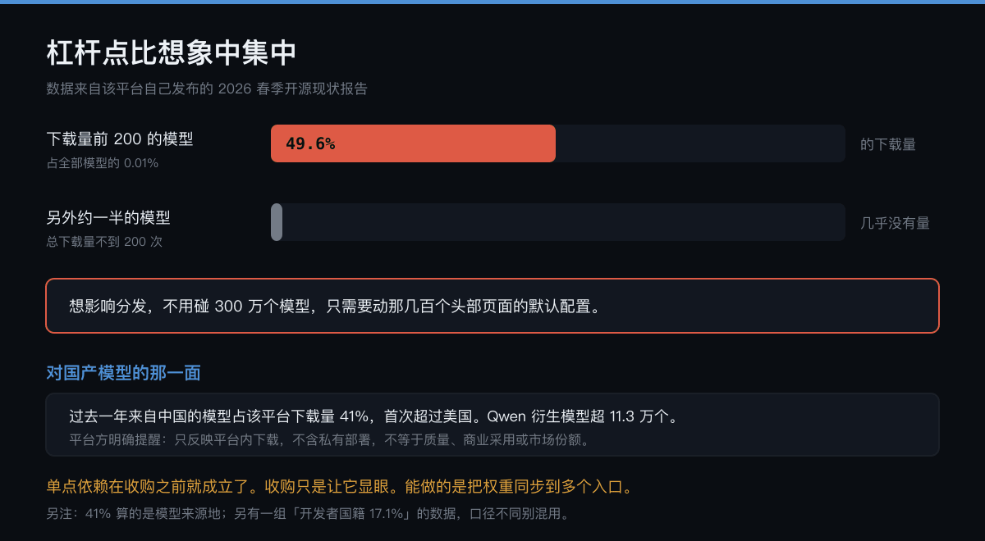Select the label 下载量前 200 的模型
Viewport: 985px width, 541px height.
click(120, 139)
